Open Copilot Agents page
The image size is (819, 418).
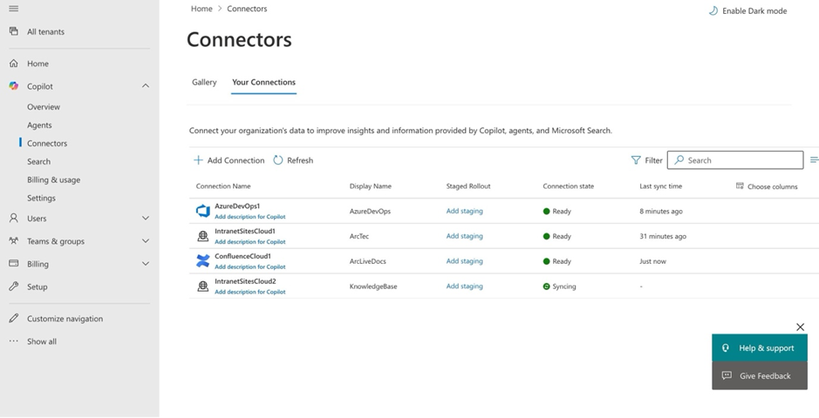coord(39,125)
